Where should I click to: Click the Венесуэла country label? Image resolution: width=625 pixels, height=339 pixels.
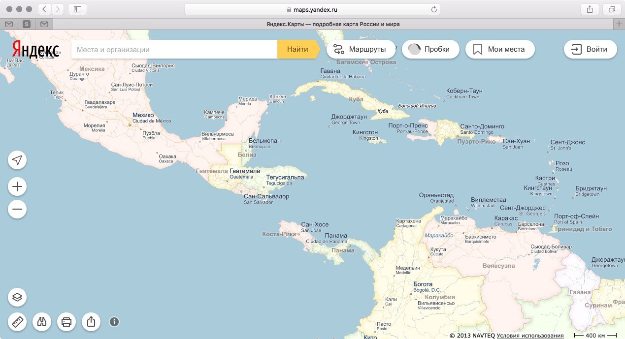[x=498, y=266]
